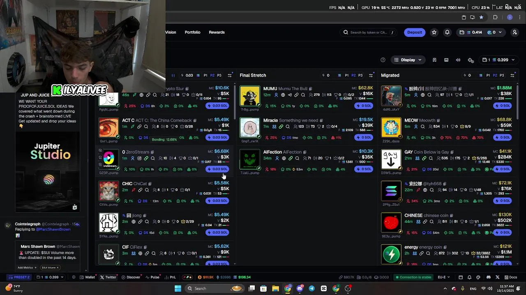Open Wallet tracker in bottom bar
Image resolution: width=526 pixels, height=295 pixels.
(87, 277)
